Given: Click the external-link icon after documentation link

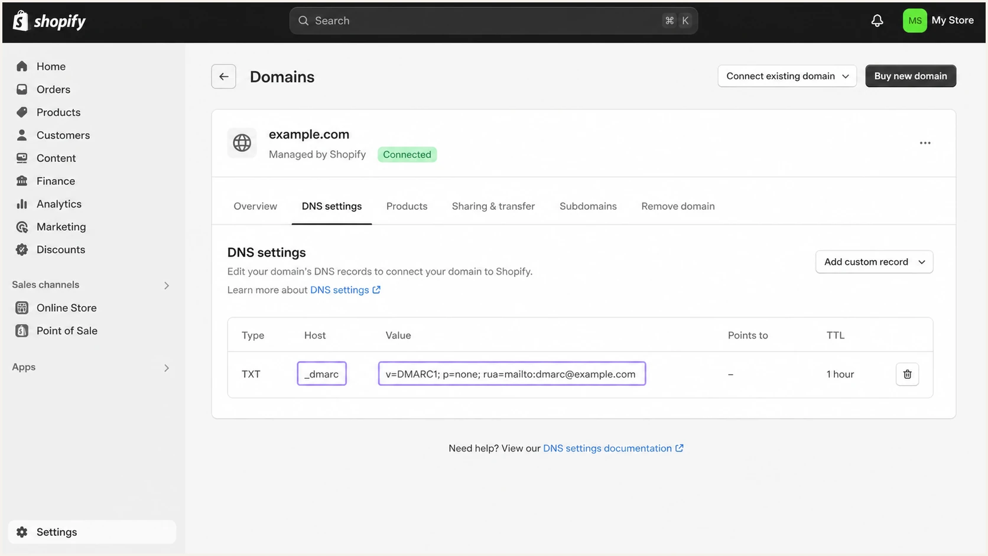Looking at the screenshot, I should pos(680,448).
